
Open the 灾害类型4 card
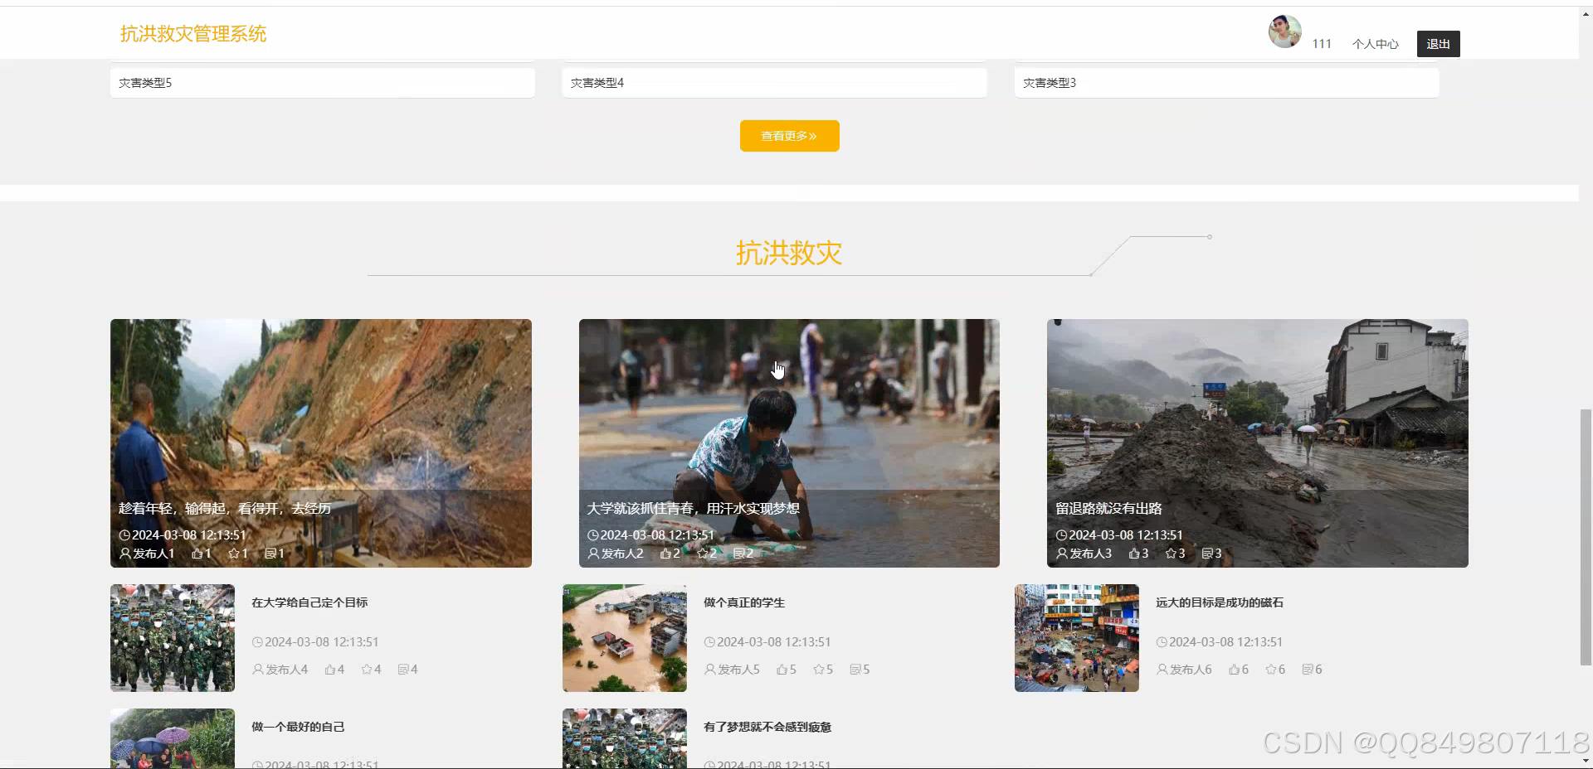774,83
